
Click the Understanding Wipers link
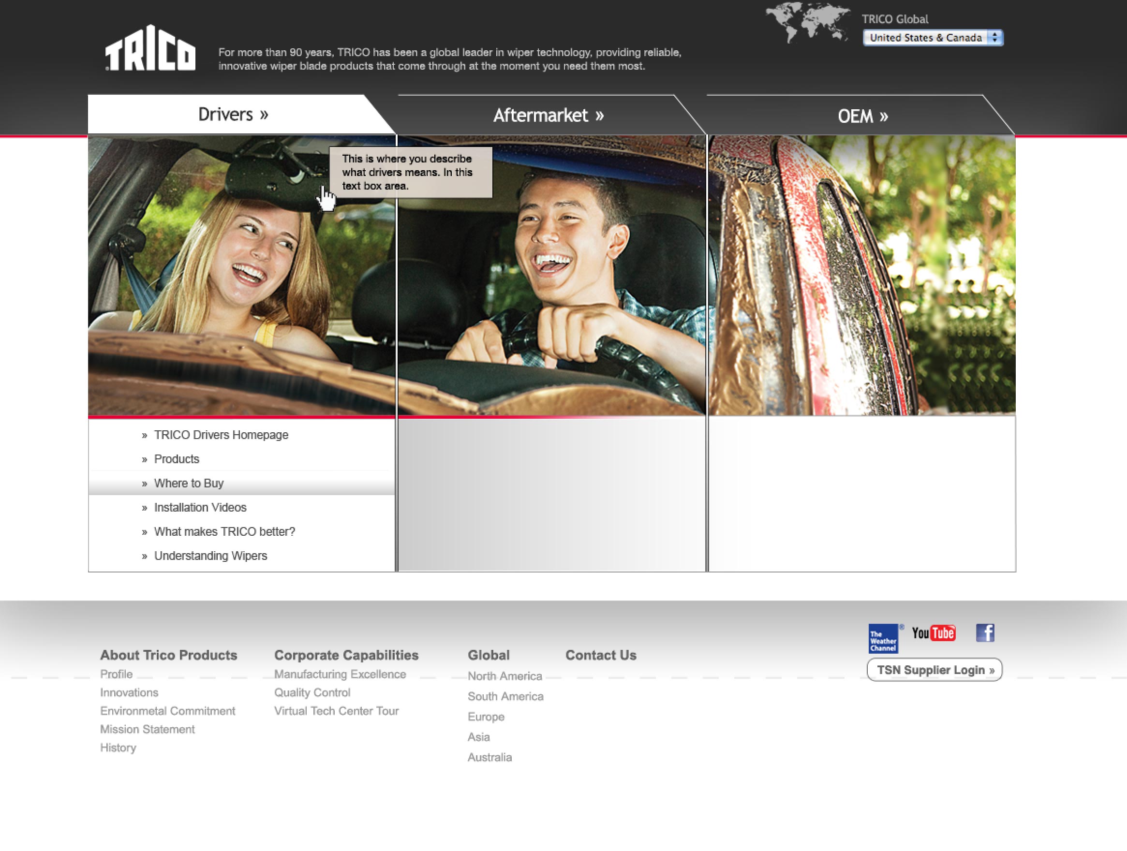(x=210, y=556)
